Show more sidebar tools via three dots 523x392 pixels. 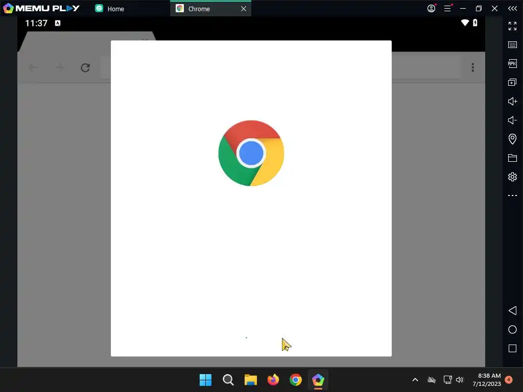(512, 195)
